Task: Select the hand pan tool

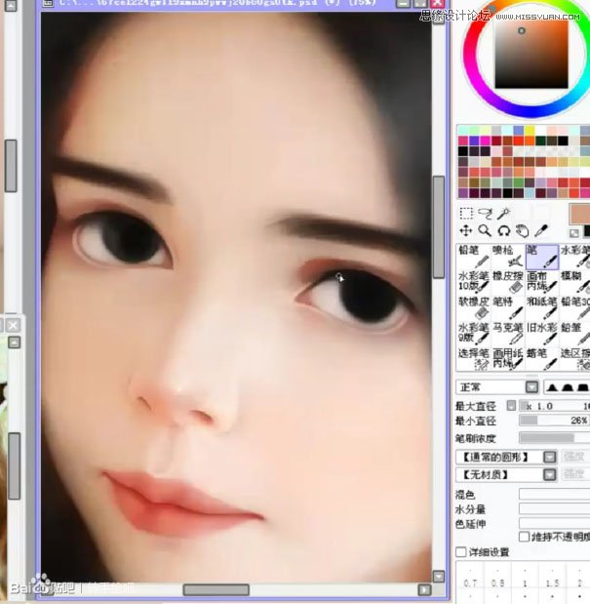Action: pos(523,230)
